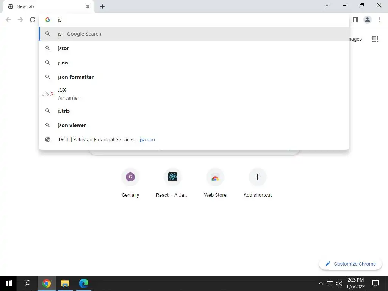Choose the 'jstor' suggestion

coord(194,48)
